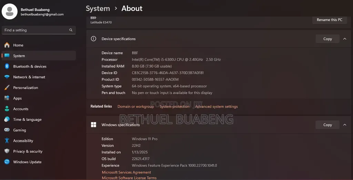
Task: Click the Device specifications heading
Action: tap(119, 39)
